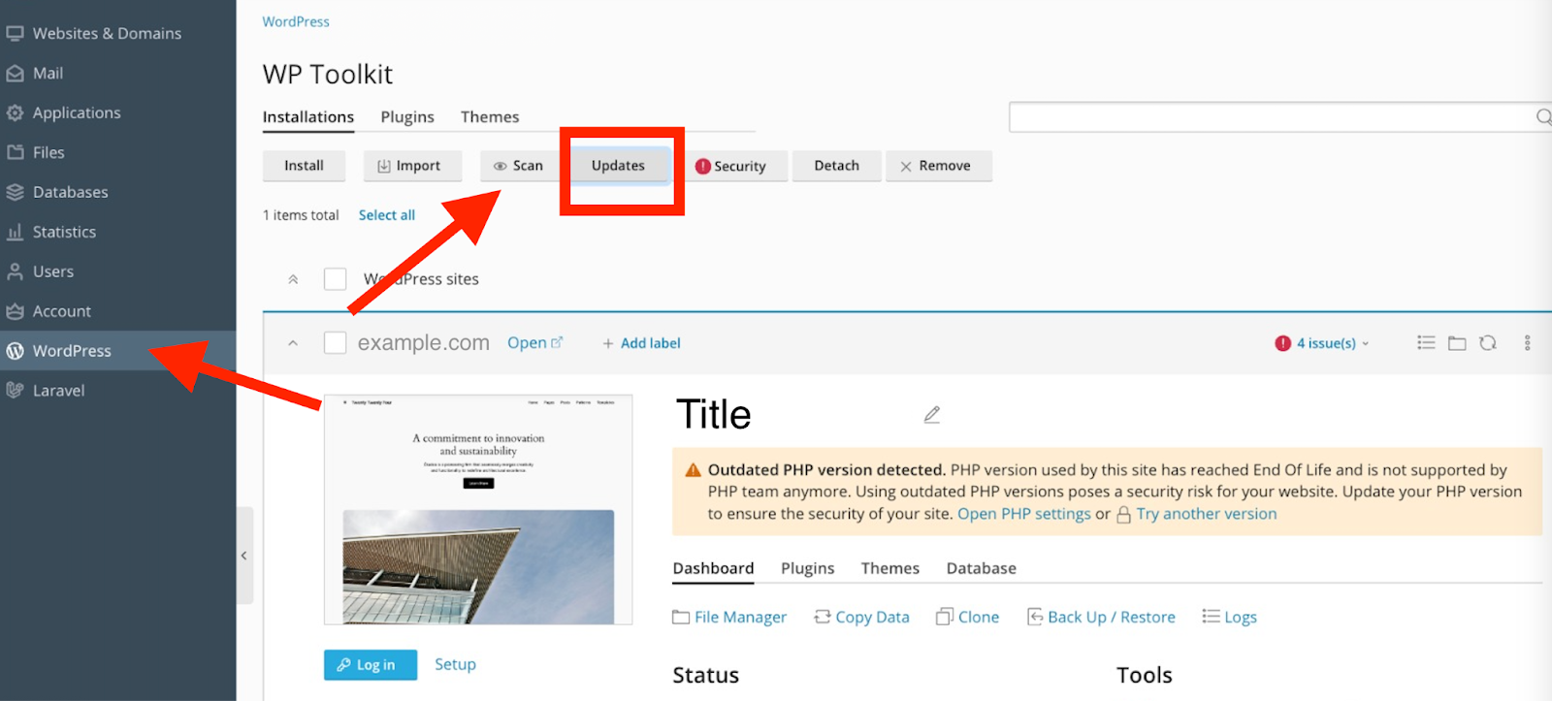Click the Remove button
Viewport: 1552px width, 701px height.
[939, 166]
